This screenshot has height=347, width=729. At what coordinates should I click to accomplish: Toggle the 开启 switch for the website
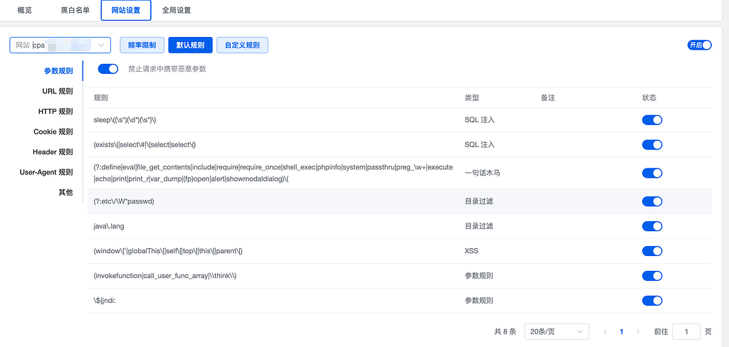pyautogui.click(x=700, y=45)
